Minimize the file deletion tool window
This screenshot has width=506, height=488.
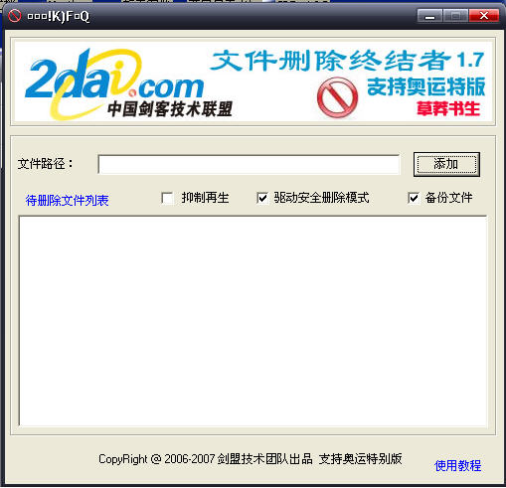[x=429, y=16]
